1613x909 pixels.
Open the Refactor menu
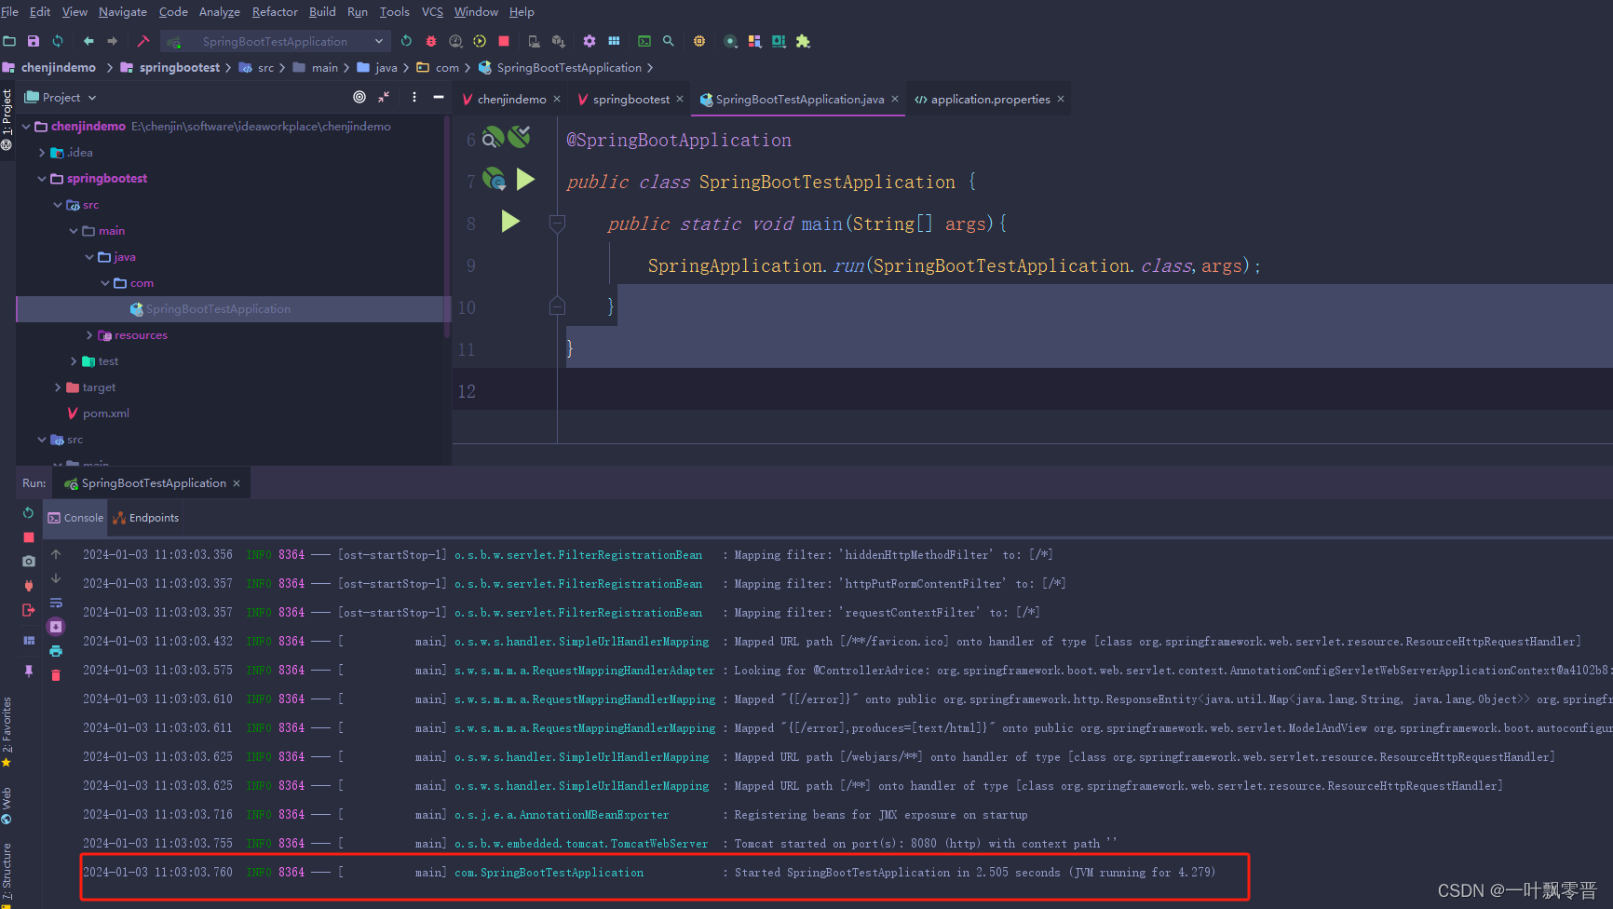275,11
